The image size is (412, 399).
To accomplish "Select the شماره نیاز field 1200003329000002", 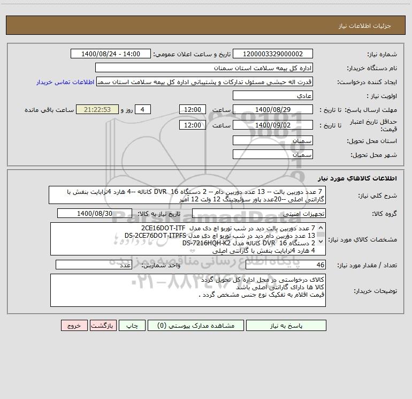I will (x=273, y=54).
